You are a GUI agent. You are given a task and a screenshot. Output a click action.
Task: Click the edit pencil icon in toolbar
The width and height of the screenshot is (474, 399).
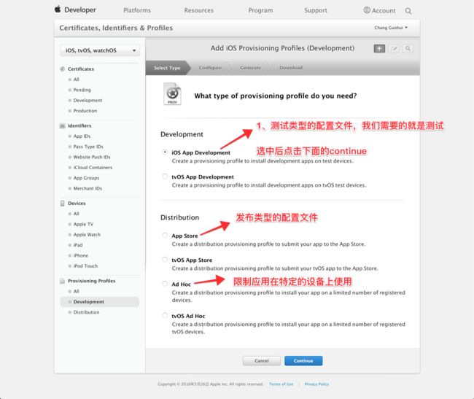(x=394, y=48)
